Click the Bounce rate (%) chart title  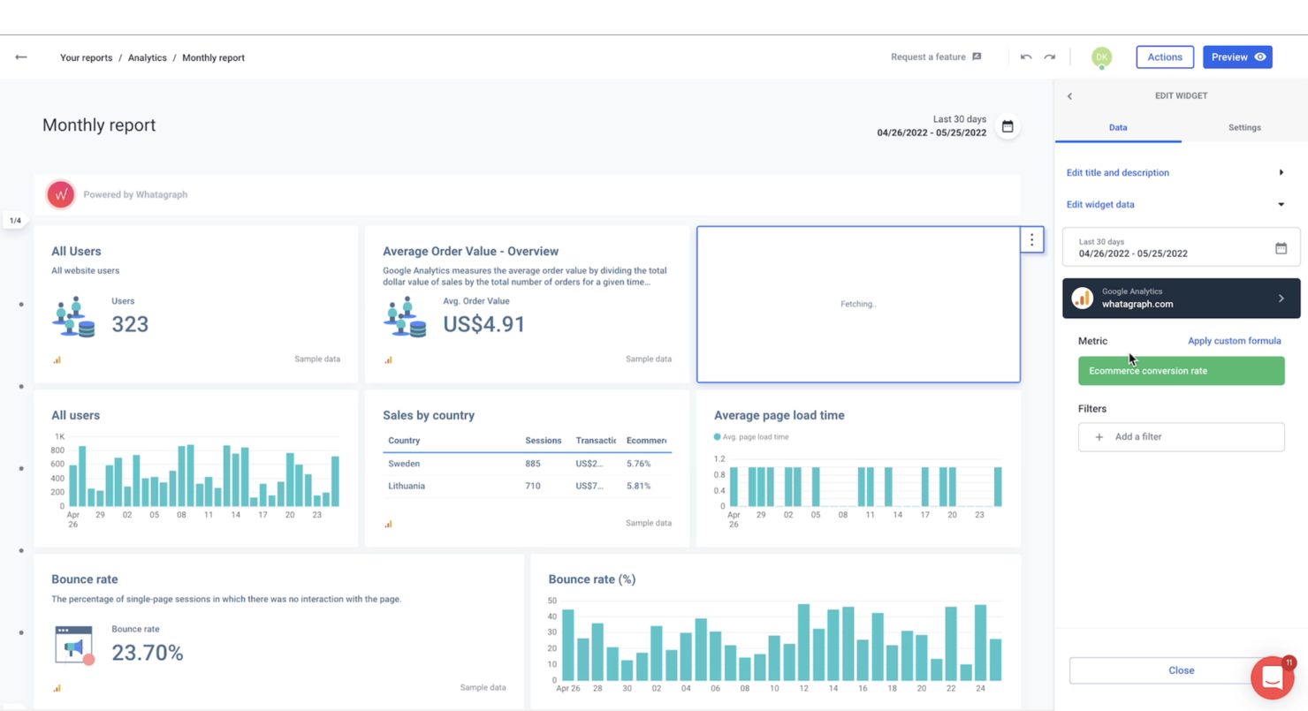click(x=592, y=579)
